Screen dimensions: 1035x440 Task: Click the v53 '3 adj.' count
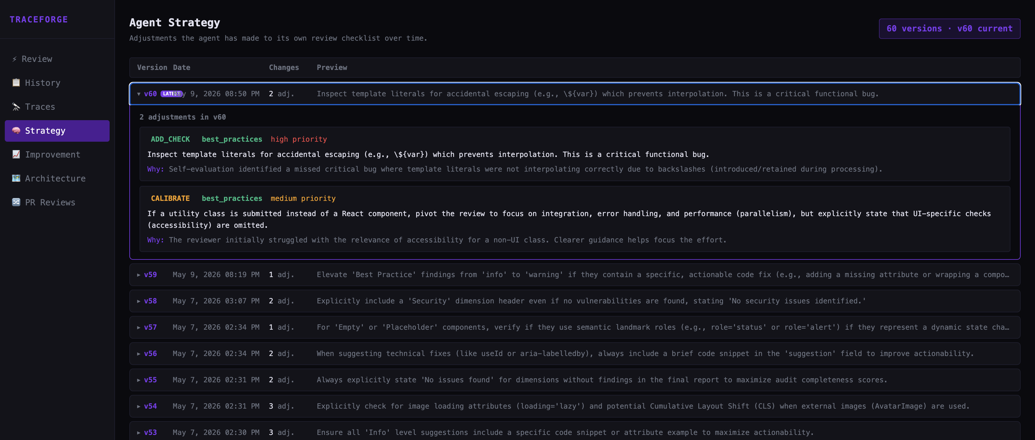[x=281, y=433]
